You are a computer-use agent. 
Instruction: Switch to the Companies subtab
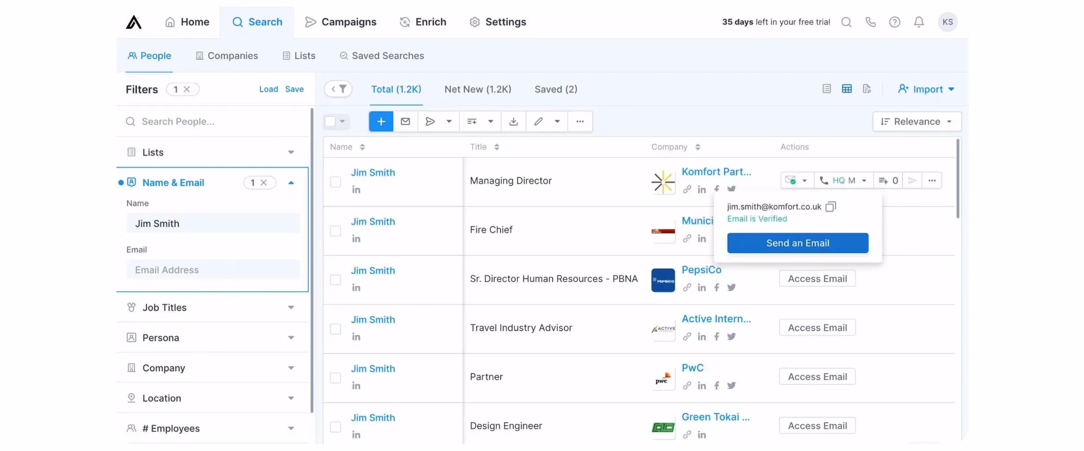pos(227,55)
